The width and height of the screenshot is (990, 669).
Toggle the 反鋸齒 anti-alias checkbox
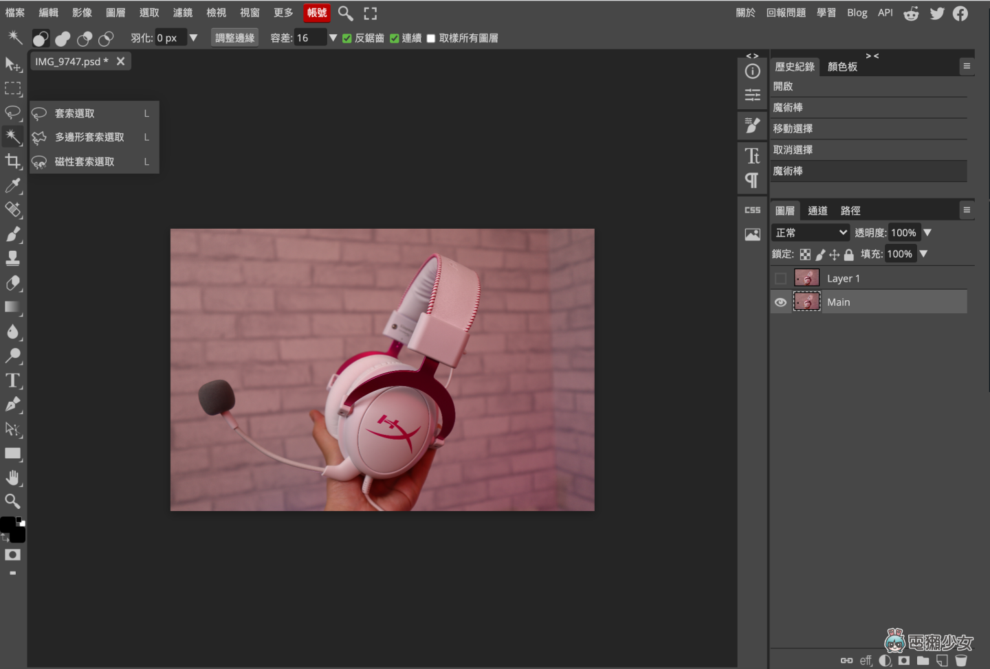(x=347, y=38)
